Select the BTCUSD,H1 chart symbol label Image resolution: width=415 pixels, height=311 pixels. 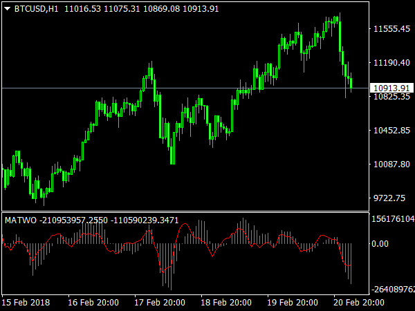click(x=36, y=9)
